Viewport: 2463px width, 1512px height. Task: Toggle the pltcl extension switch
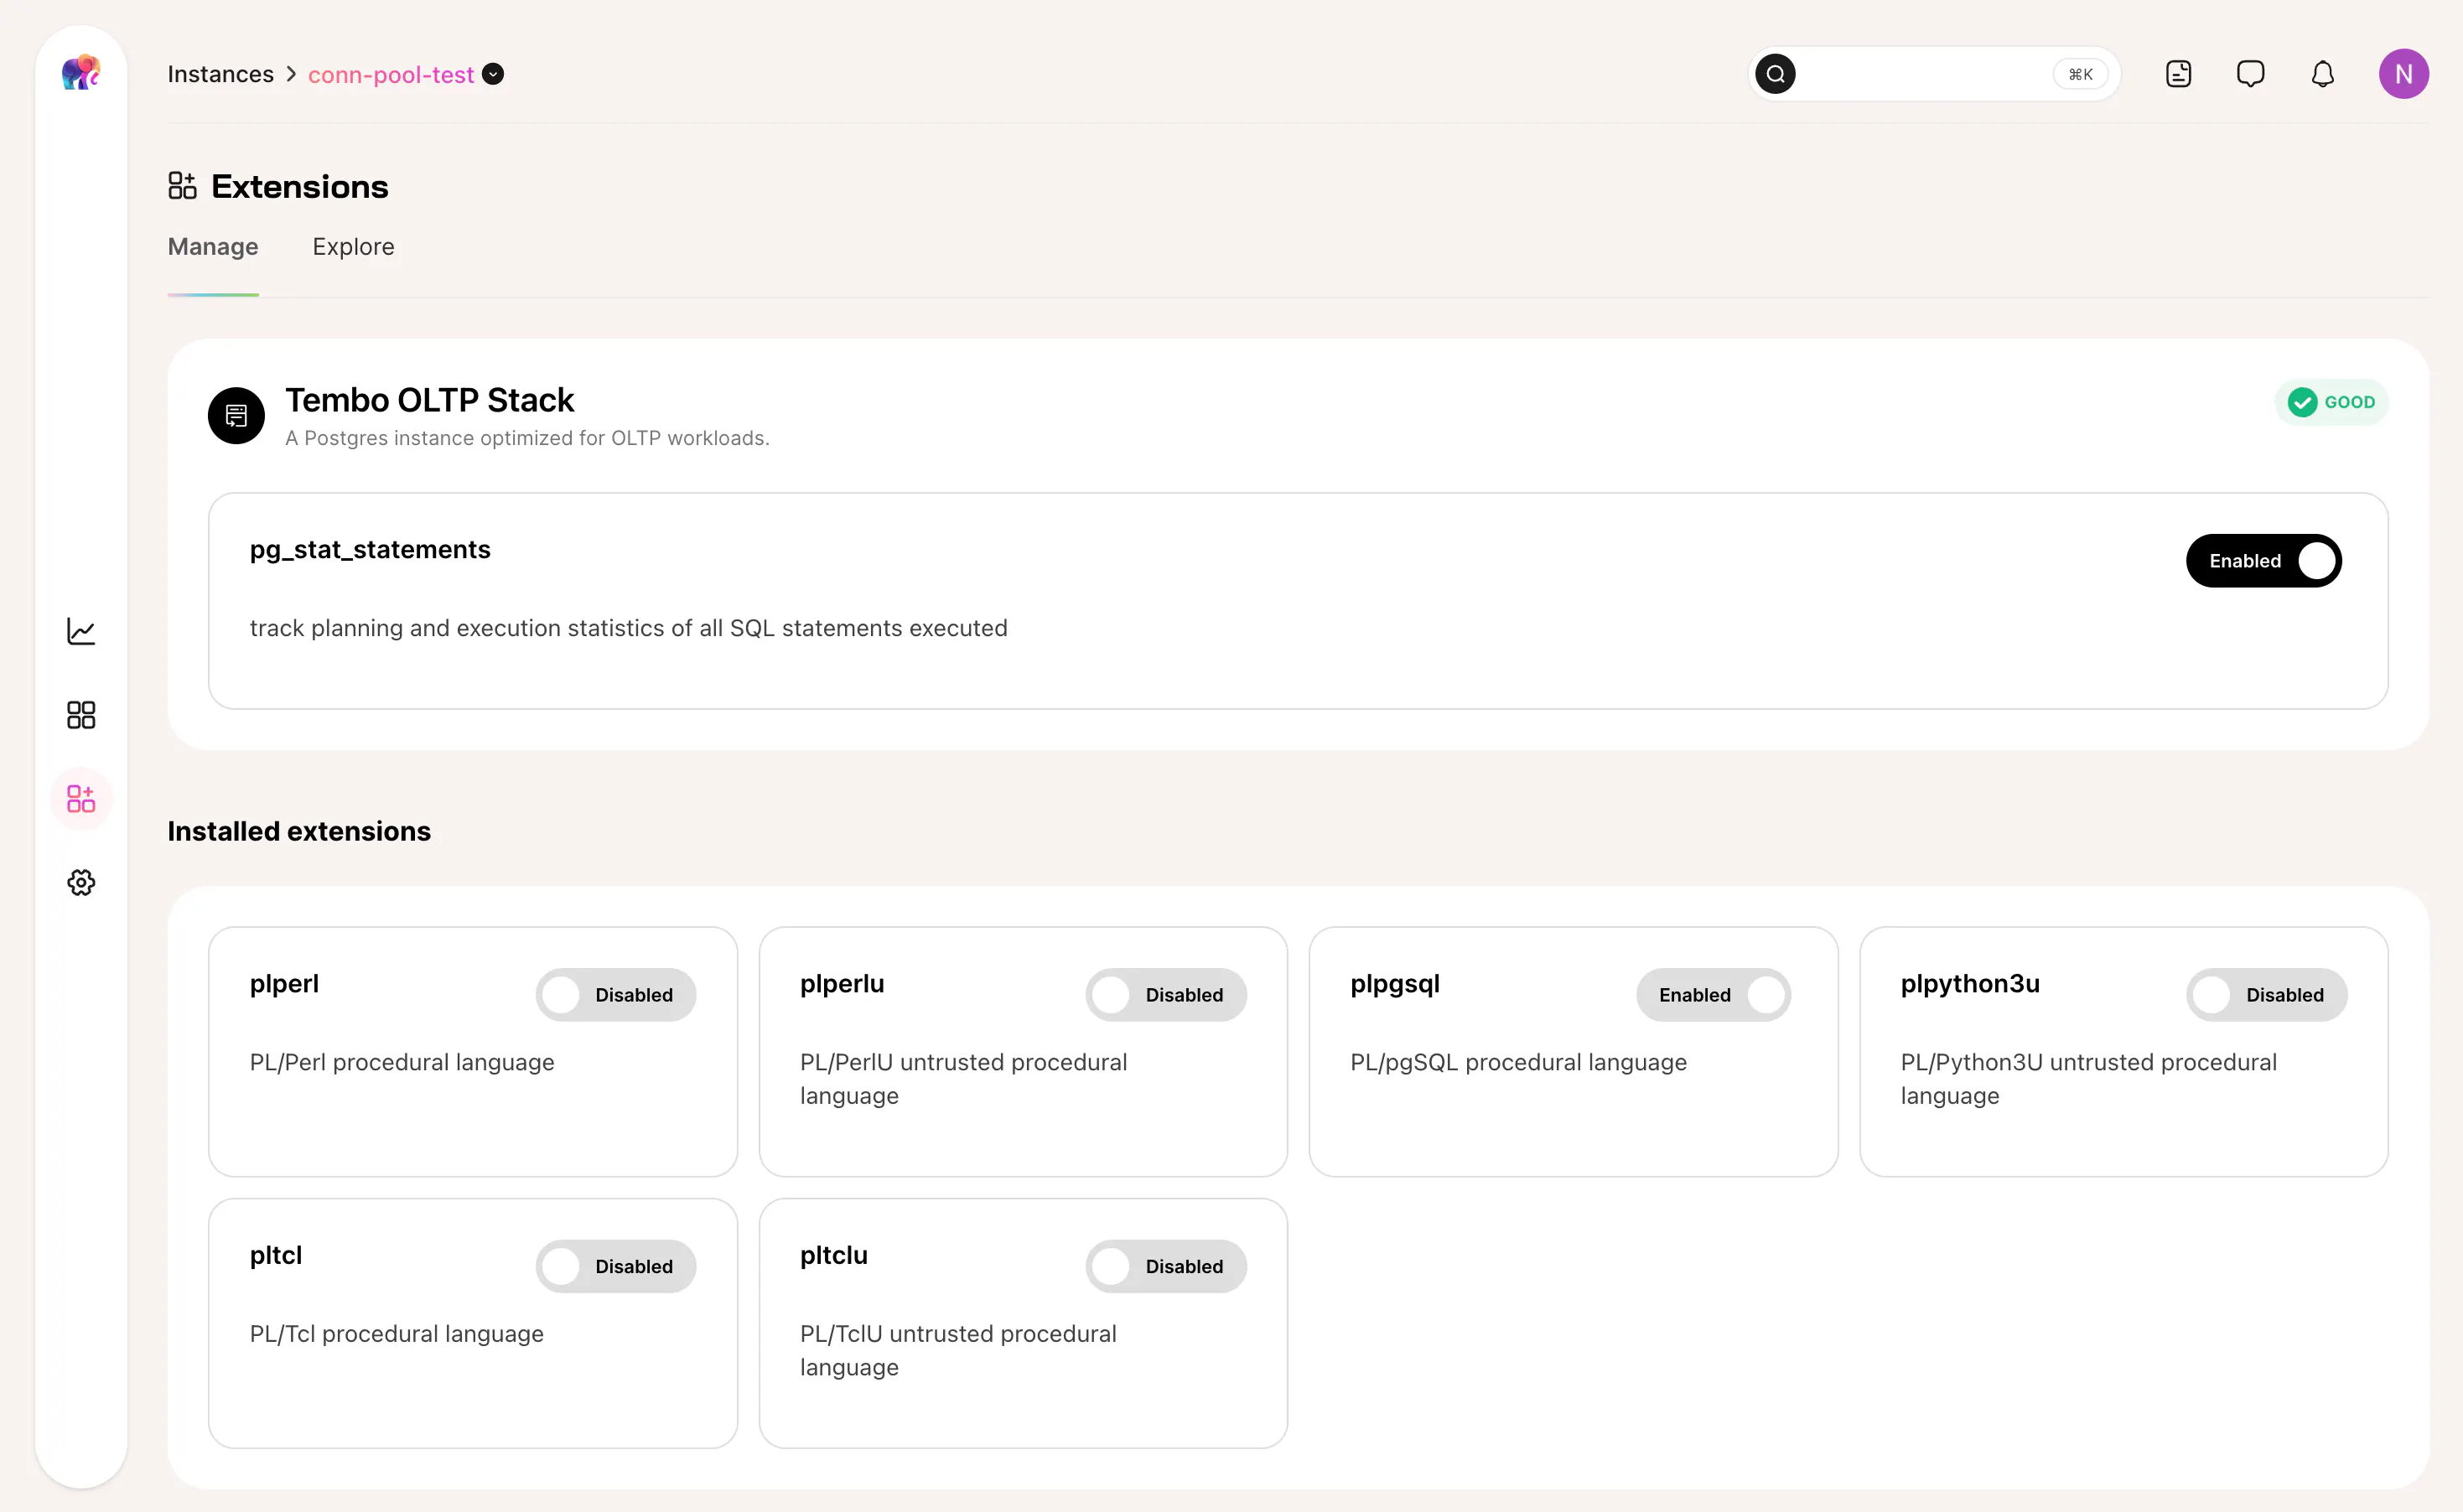tap(616, 1267)
